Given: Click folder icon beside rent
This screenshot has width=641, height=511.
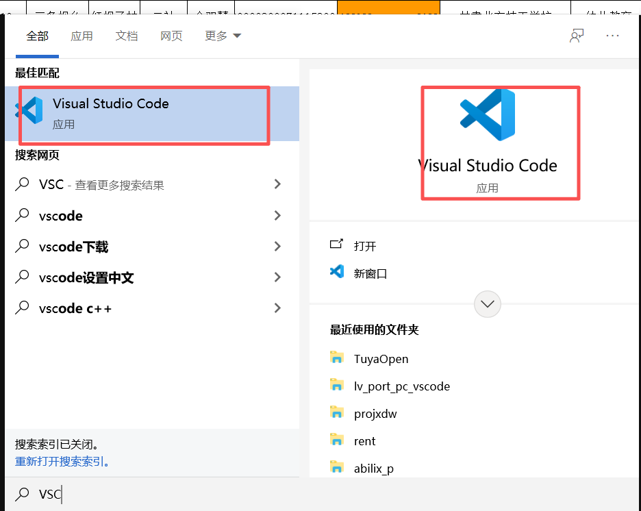Looking at the screenshot, I should (x=336, y=440).
